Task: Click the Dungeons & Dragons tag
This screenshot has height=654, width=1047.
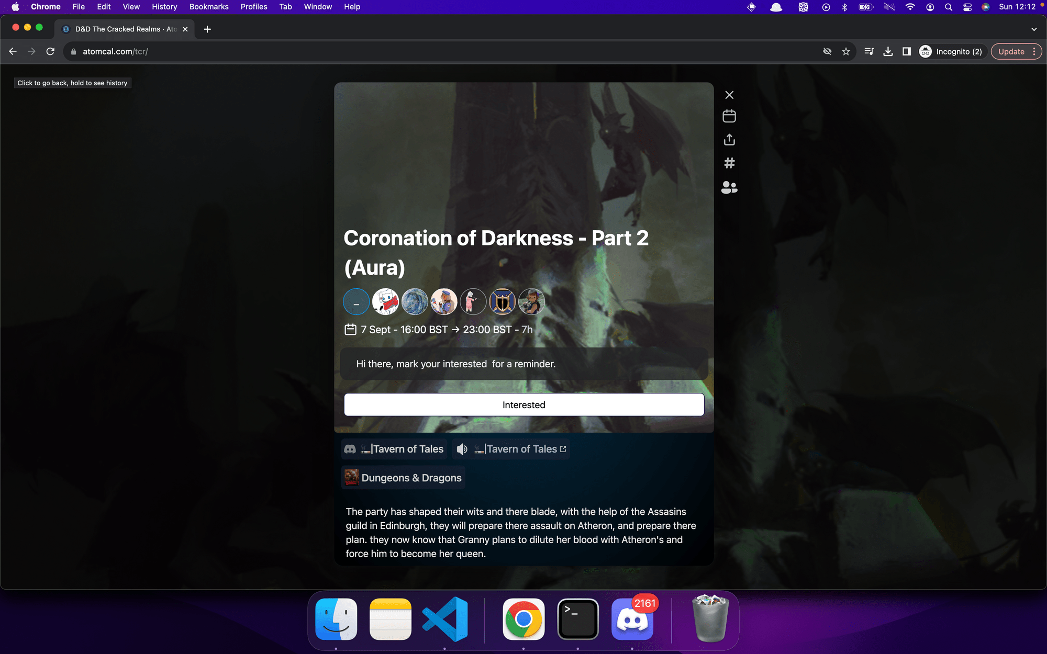Action: click(403, 478)
